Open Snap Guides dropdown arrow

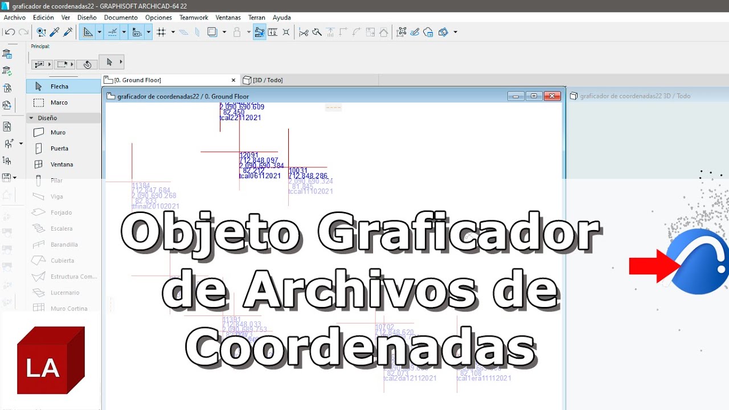(x=124, y=32)
